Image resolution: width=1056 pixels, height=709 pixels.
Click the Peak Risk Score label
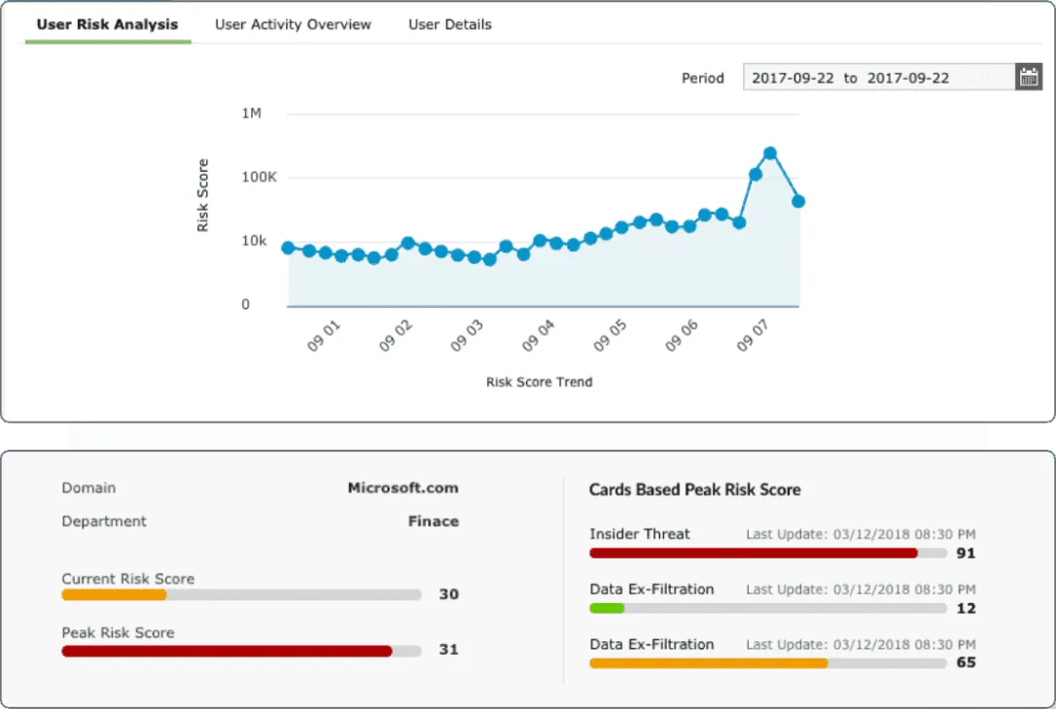pos(118,633)
